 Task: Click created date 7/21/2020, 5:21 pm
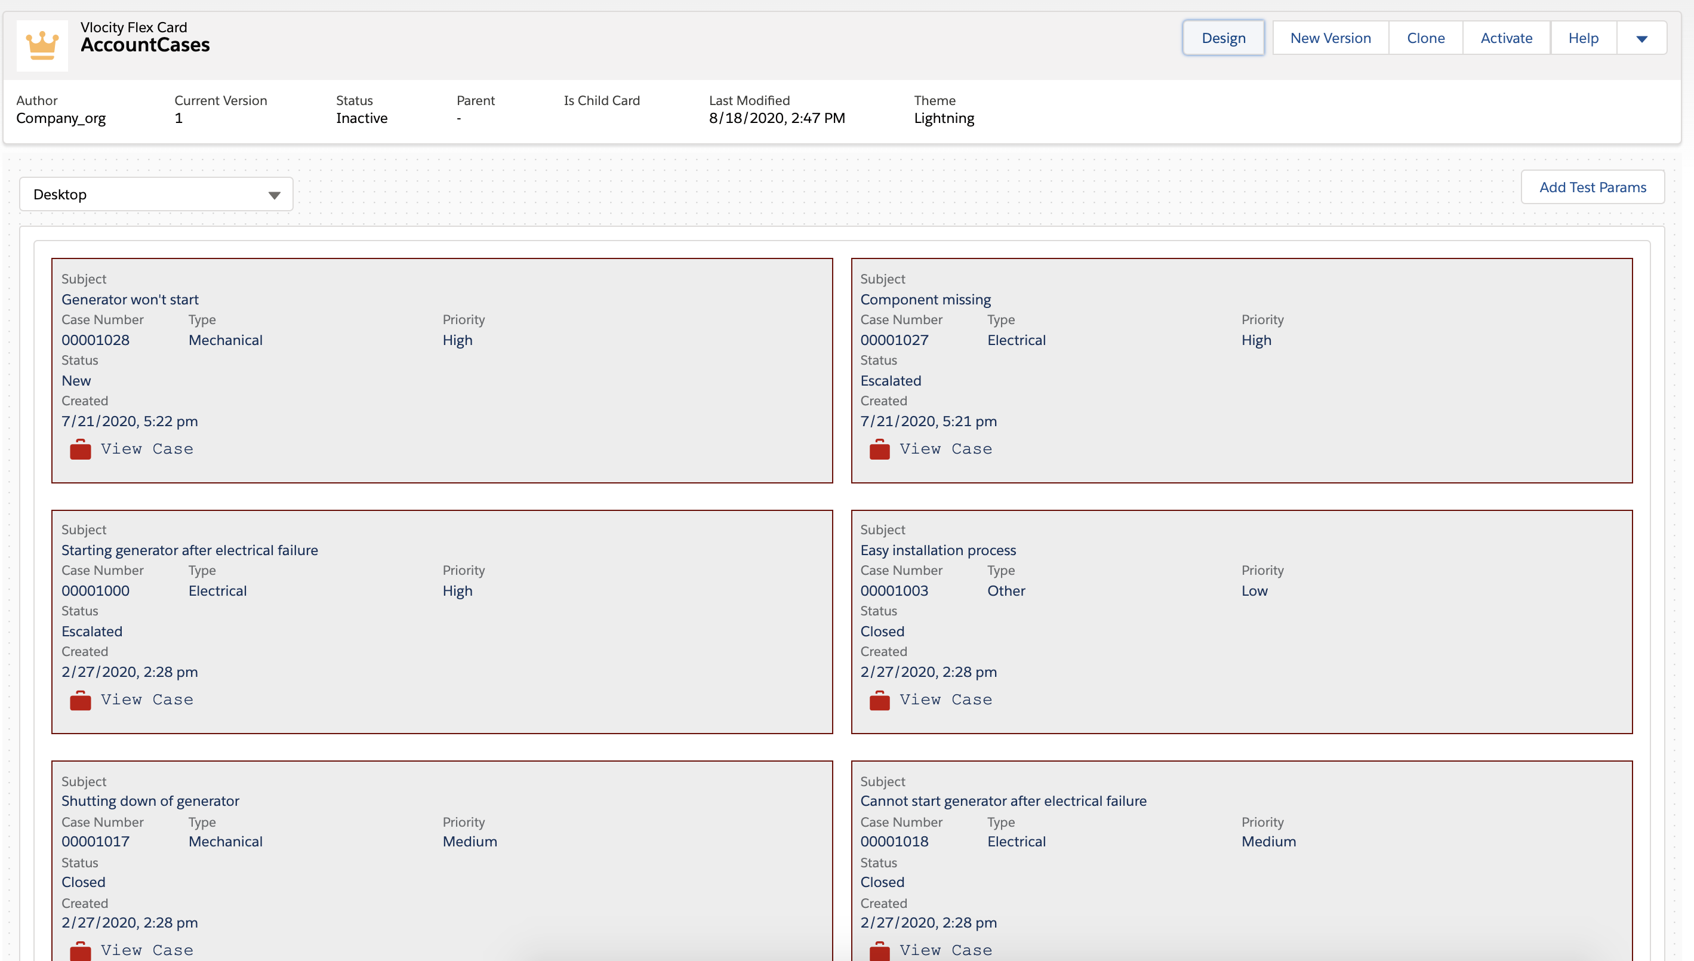[929, 422]
